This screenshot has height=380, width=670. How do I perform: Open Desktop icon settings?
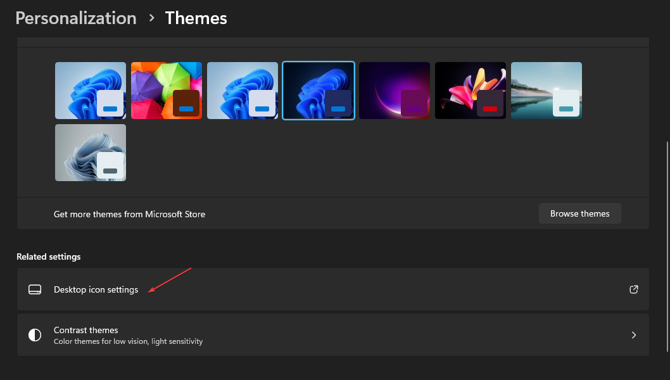333,289
